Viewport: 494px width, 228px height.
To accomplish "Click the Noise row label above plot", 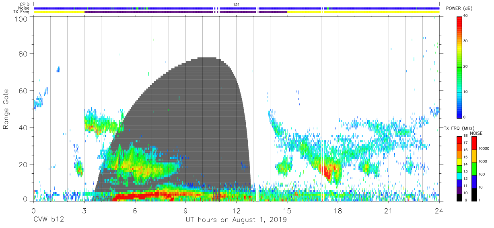I will [x=25, y=8].
